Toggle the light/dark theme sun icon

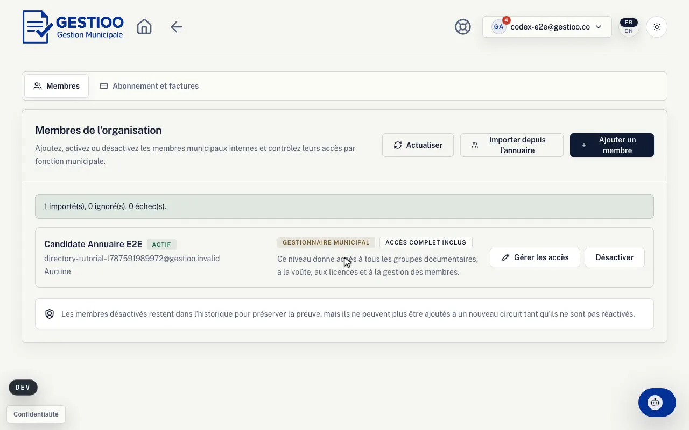pyautogui.click(x=656, y=27)
